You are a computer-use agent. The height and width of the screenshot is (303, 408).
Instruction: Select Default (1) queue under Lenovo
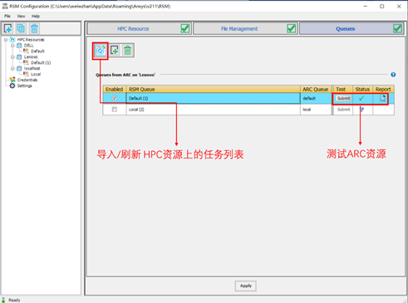[x=41, y=62]
